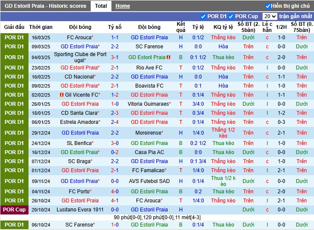Open 4-0 score of FC Porto match
This screenshot has height=230, width=314.
point(115,192)
